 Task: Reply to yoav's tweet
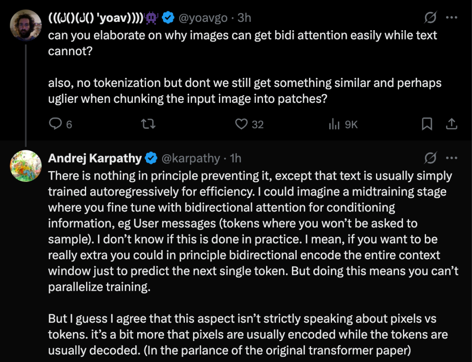tap(56, 124)
